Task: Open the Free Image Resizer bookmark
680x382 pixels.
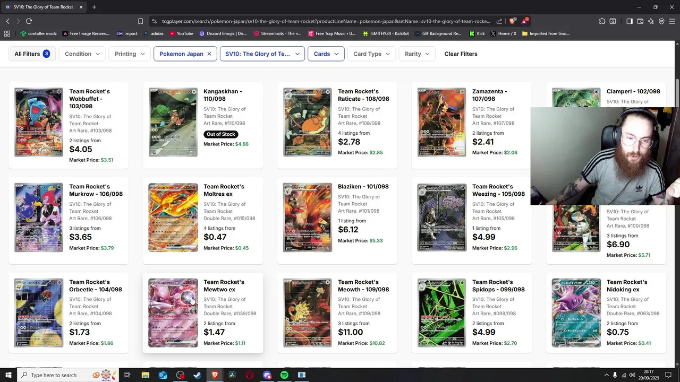Action: coord(86,33)
